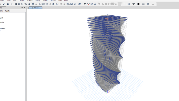This screenshot has height=101, width=179.
Task: Select the rubber band zoom tool
Action: pos(16,4)
